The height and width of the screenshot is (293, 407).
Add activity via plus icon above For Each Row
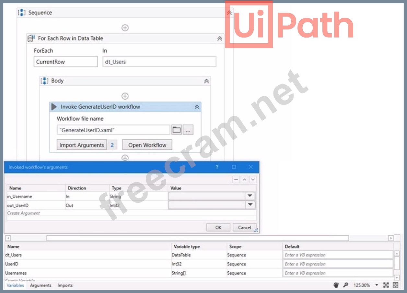coord(125,28)
